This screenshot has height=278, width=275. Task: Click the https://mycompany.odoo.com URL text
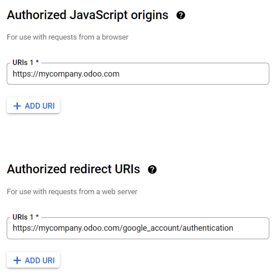click(66, 74)
